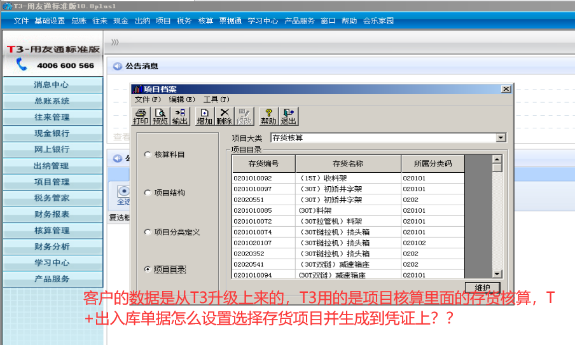
Task: Open the 基础设置 main menu
Action: [50, 21]
